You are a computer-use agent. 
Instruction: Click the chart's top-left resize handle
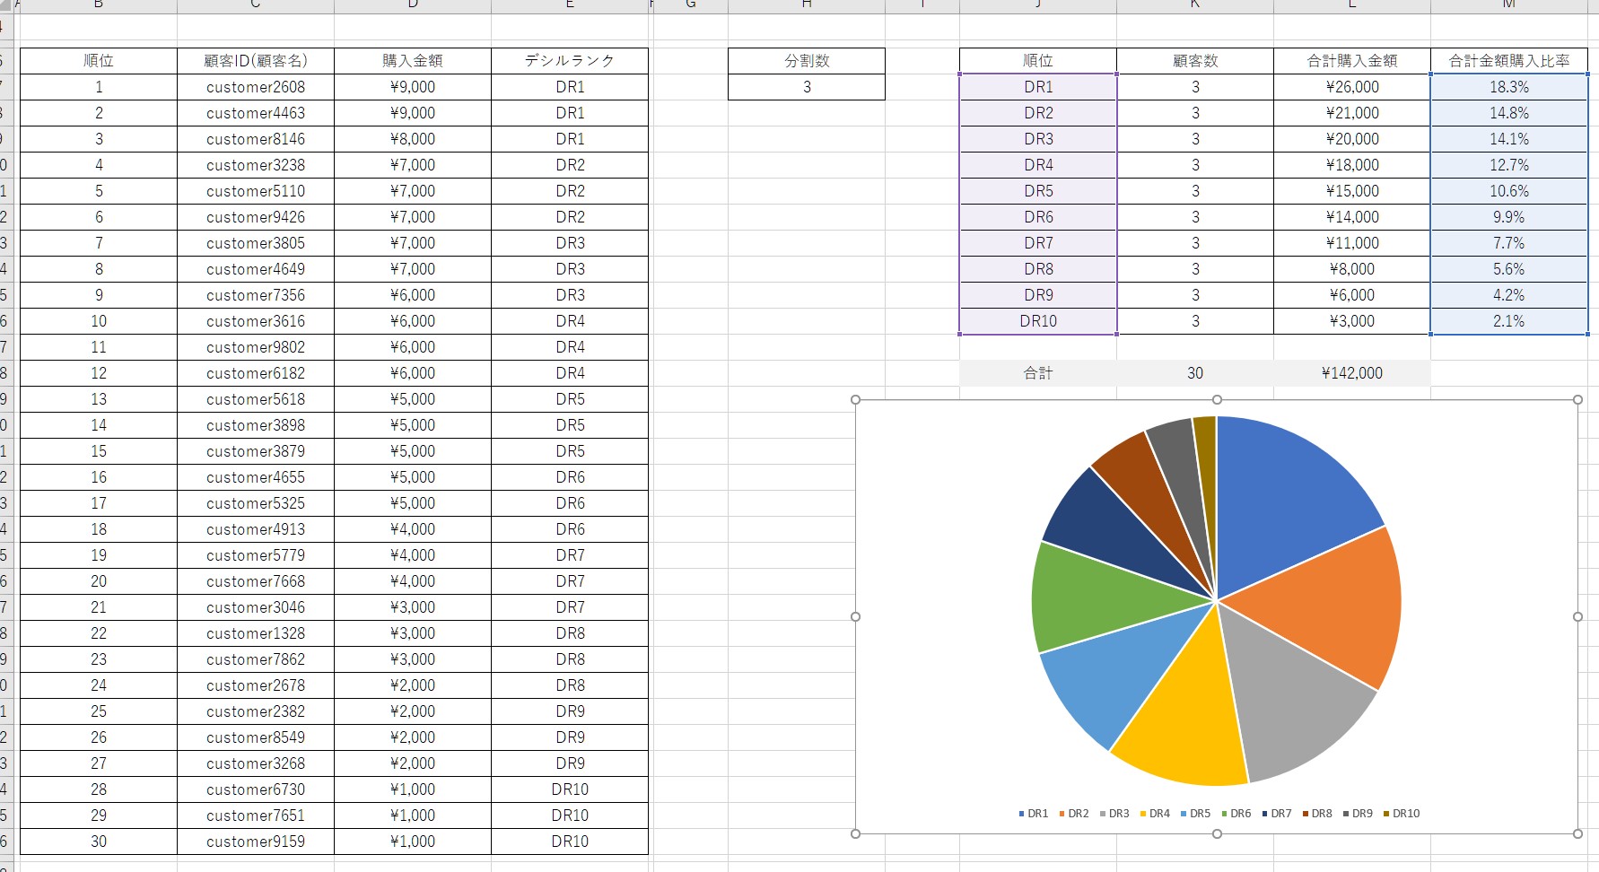tap(855, 400)
